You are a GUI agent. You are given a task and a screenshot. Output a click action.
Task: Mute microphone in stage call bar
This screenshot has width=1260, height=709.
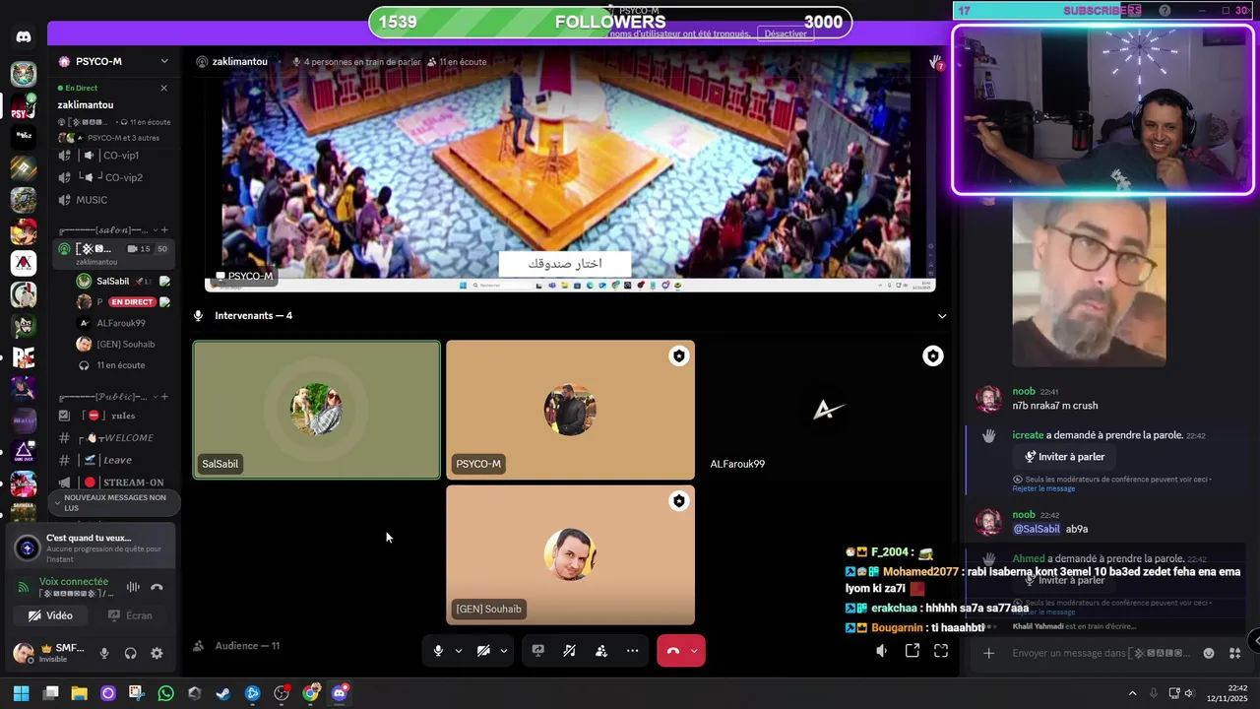438,651
